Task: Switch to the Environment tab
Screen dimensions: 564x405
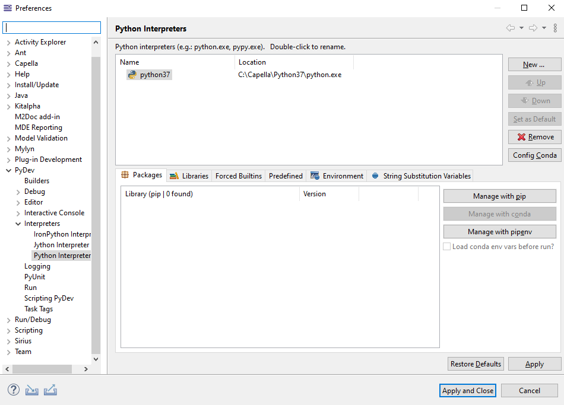Action: [x=337, y=176]
